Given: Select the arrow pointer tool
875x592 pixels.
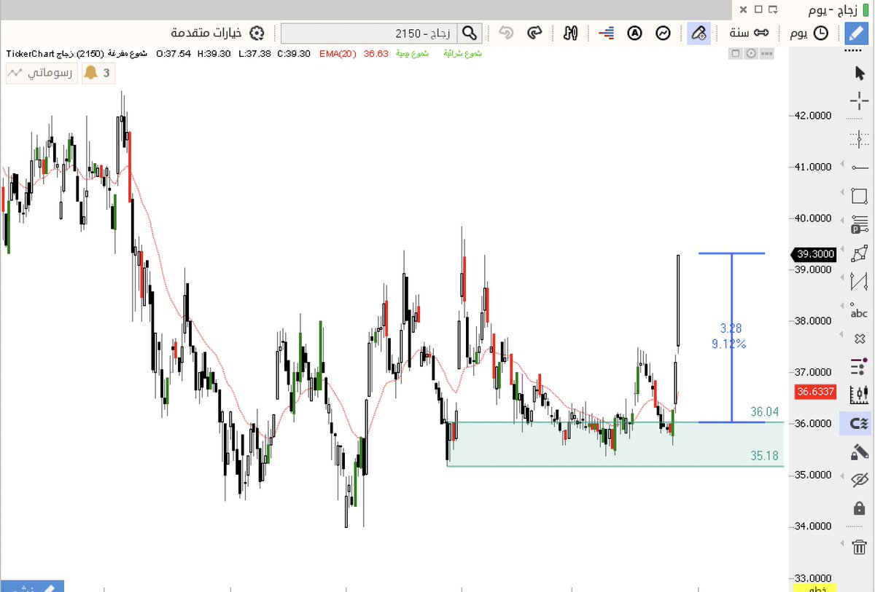Looking at the screenshot, I should pos(859,72).
